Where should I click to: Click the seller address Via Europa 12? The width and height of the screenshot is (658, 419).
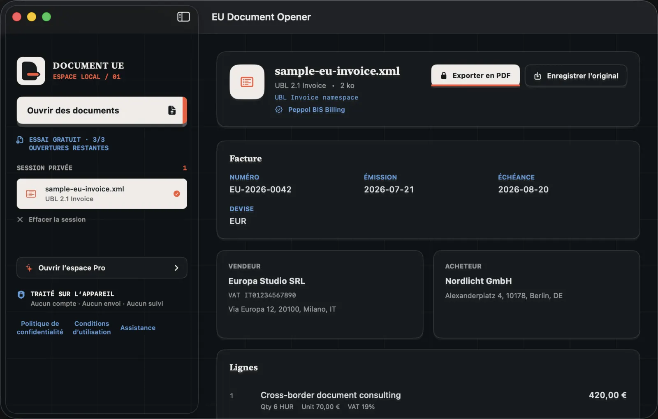282,309
